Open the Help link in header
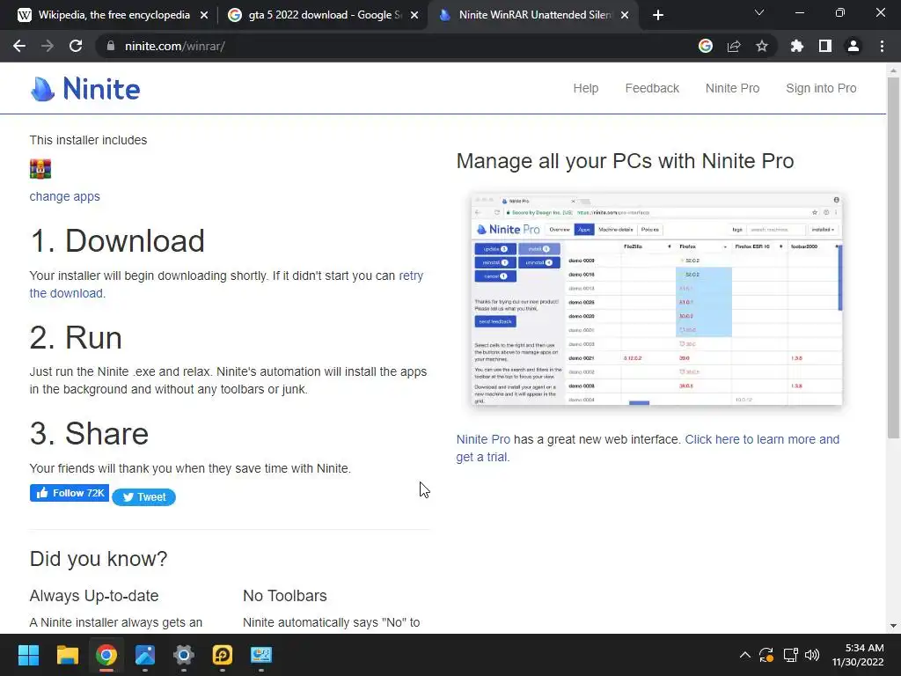The image size is (901, 676). click(585, 88)
